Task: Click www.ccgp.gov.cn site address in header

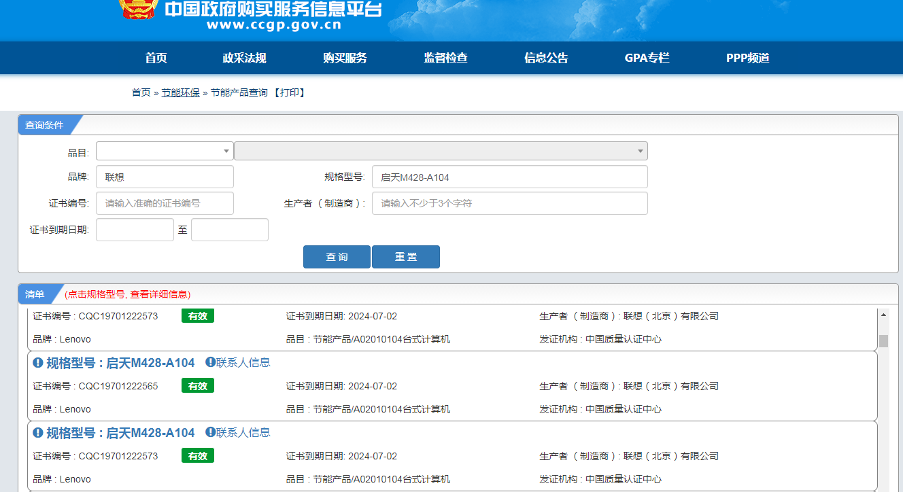Action: point(274,25)
